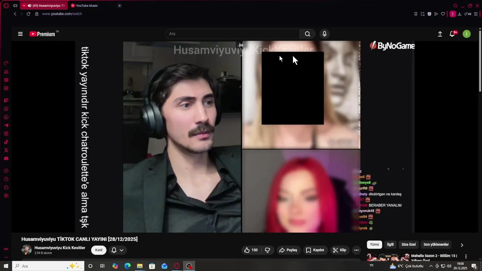Dislike the video with thumbs down
482x271 pixels.
(x=268, y=250)
